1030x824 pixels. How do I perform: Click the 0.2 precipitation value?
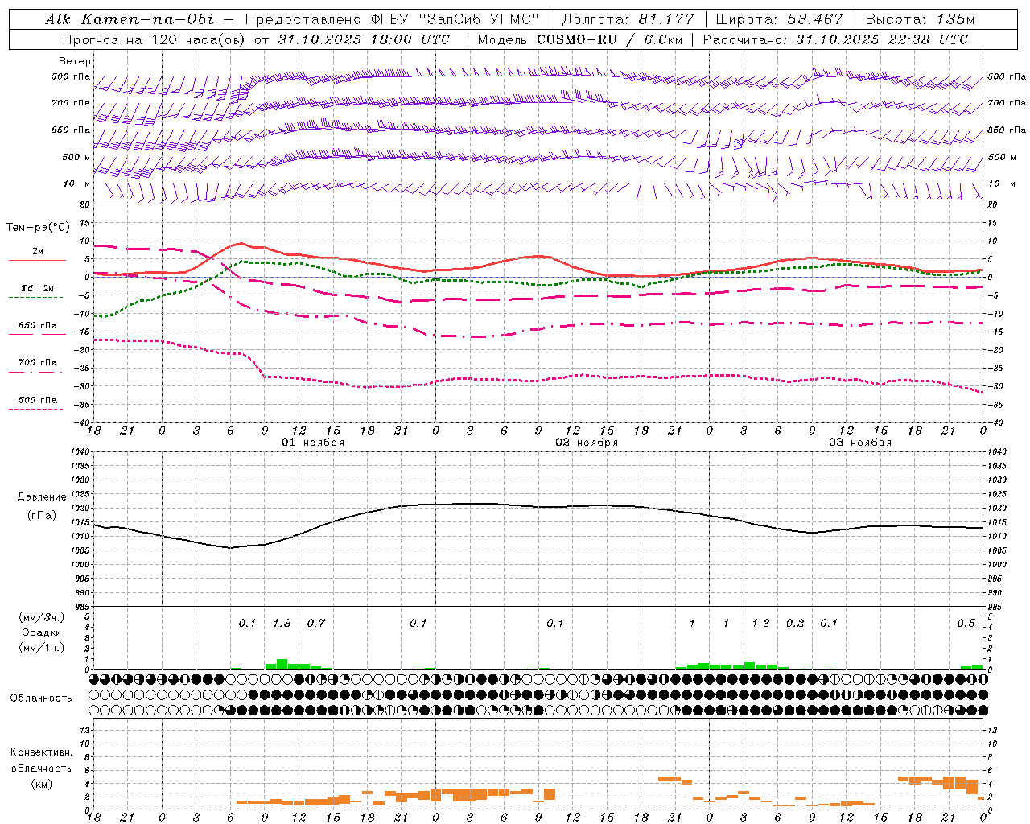tap(795, 624)
